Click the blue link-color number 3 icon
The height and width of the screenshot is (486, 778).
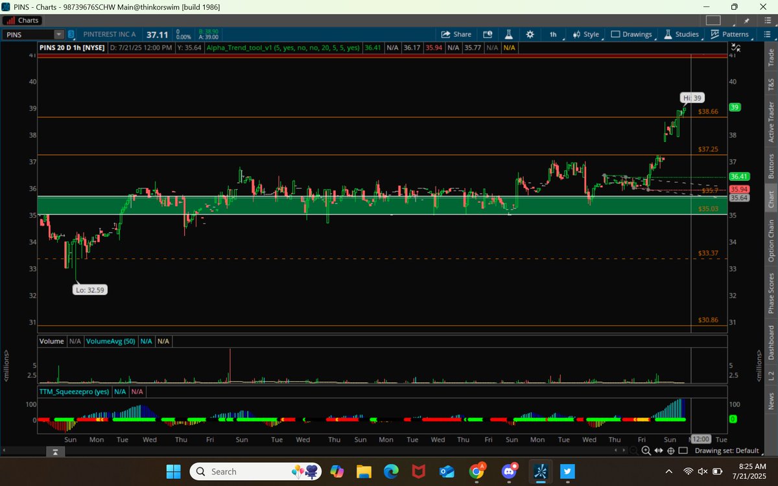point(71,34)
